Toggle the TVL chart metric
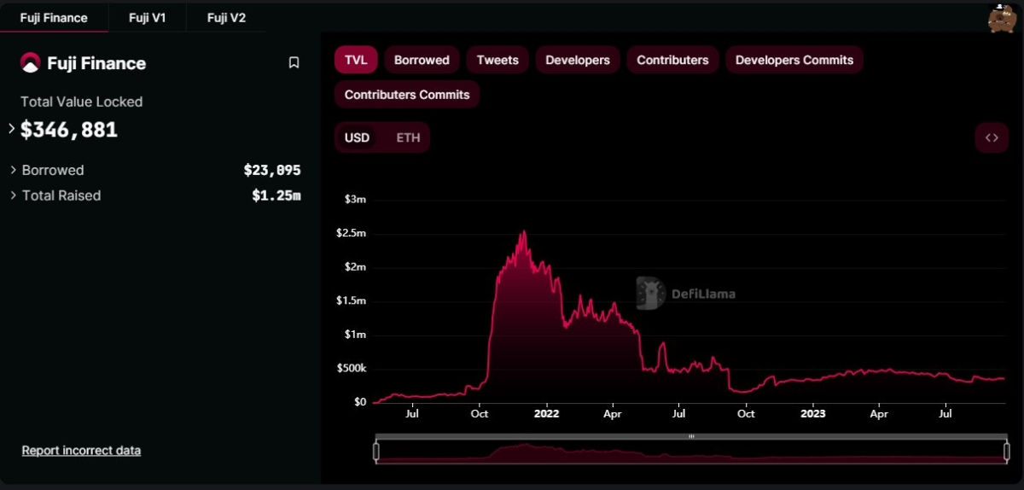Image resolution: width=1024 pixels, height=490 pixels. click(x=356, y=60)
